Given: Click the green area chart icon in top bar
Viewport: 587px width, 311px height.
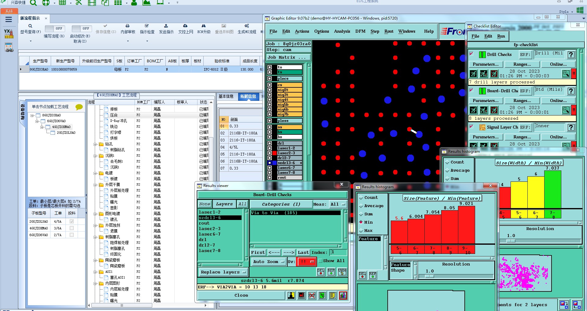Looking at the screenshot, I should (x=147, y=3).
